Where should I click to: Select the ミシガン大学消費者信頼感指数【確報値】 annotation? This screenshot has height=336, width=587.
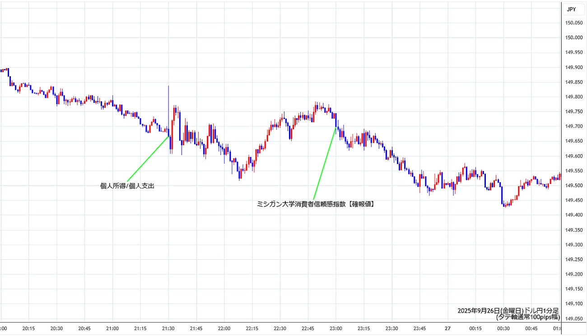pyautogui.click(x=316, y=204)
